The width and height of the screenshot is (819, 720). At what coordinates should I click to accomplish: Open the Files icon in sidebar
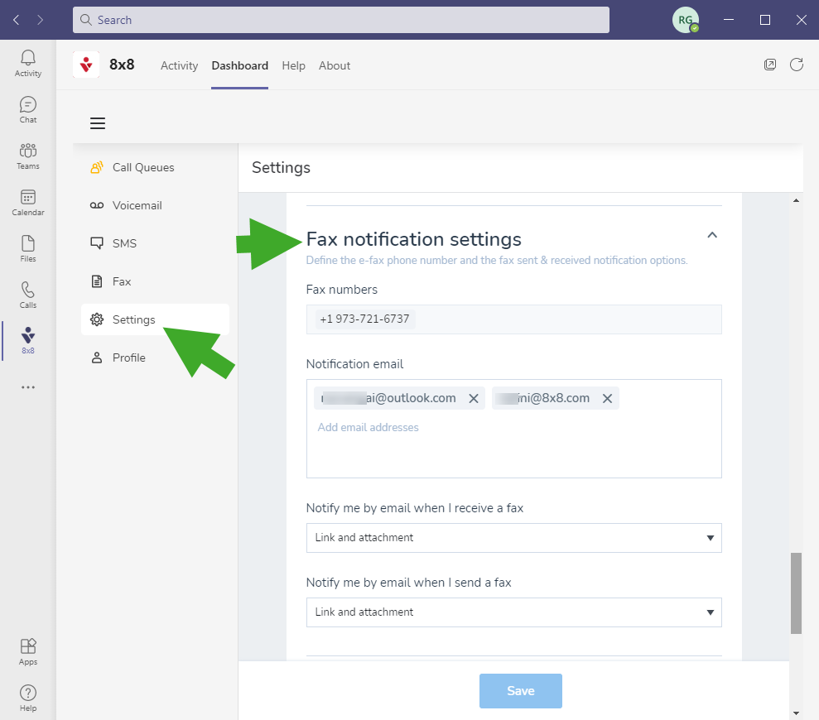[x=28, y=248]
